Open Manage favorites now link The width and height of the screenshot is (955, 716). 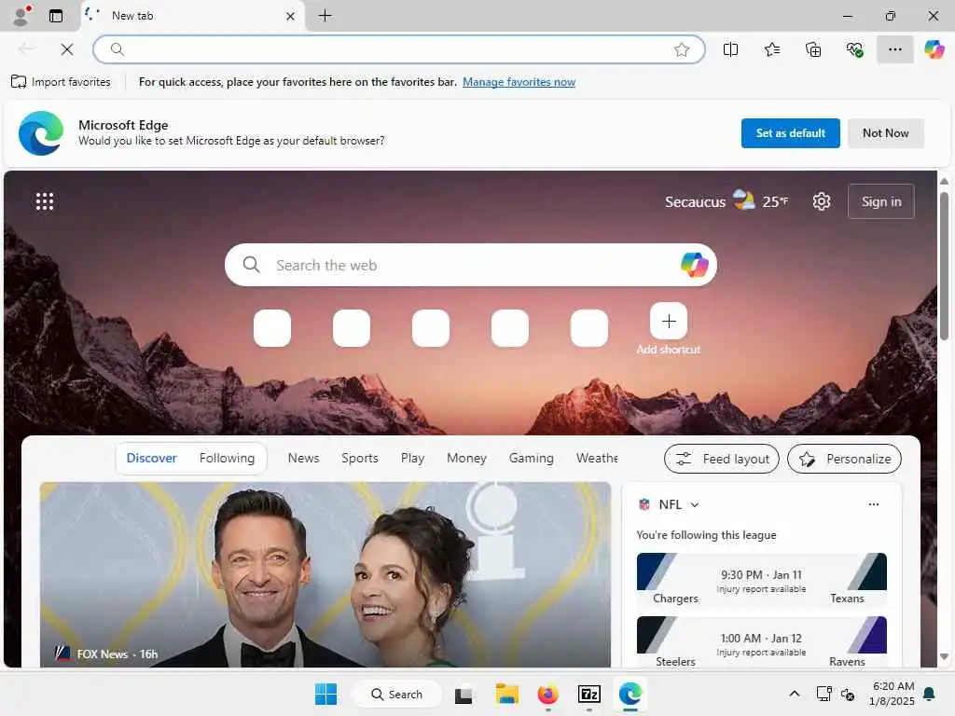[519, 82]
